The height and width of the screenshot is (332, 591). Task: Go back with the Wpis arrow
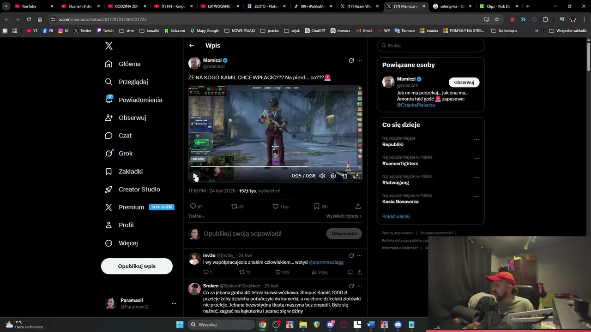(x=192, y=46)
